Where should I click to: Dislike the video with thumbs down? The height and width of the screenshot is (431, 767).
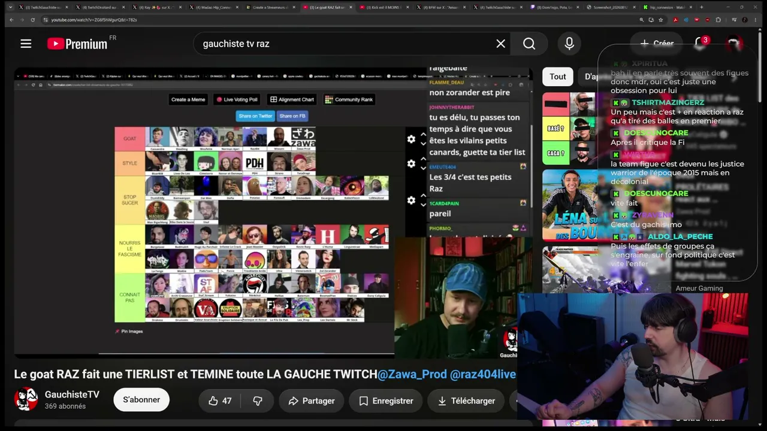[258, 401]
